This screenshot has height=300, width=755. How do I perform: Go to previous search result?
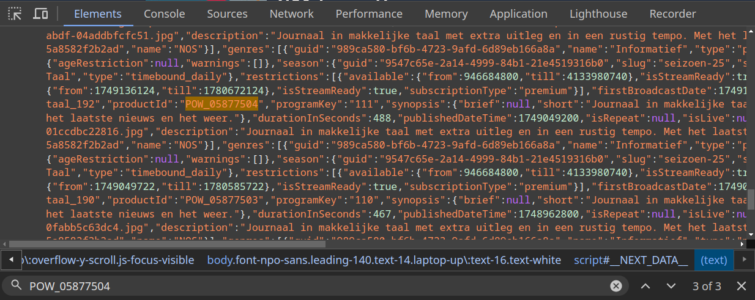point(645,286)
